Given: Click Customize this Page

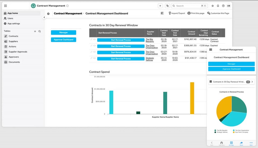Looking at the screenshot, I should tap(218, 13).
